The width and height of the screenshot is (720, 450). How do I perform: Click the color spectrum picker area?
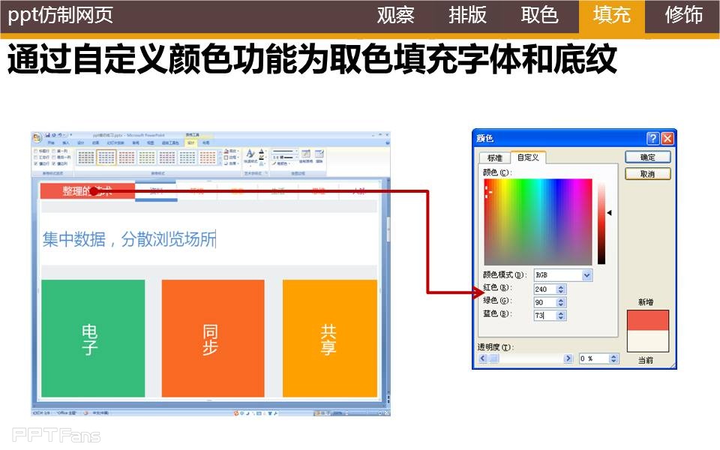coord(538,221)
